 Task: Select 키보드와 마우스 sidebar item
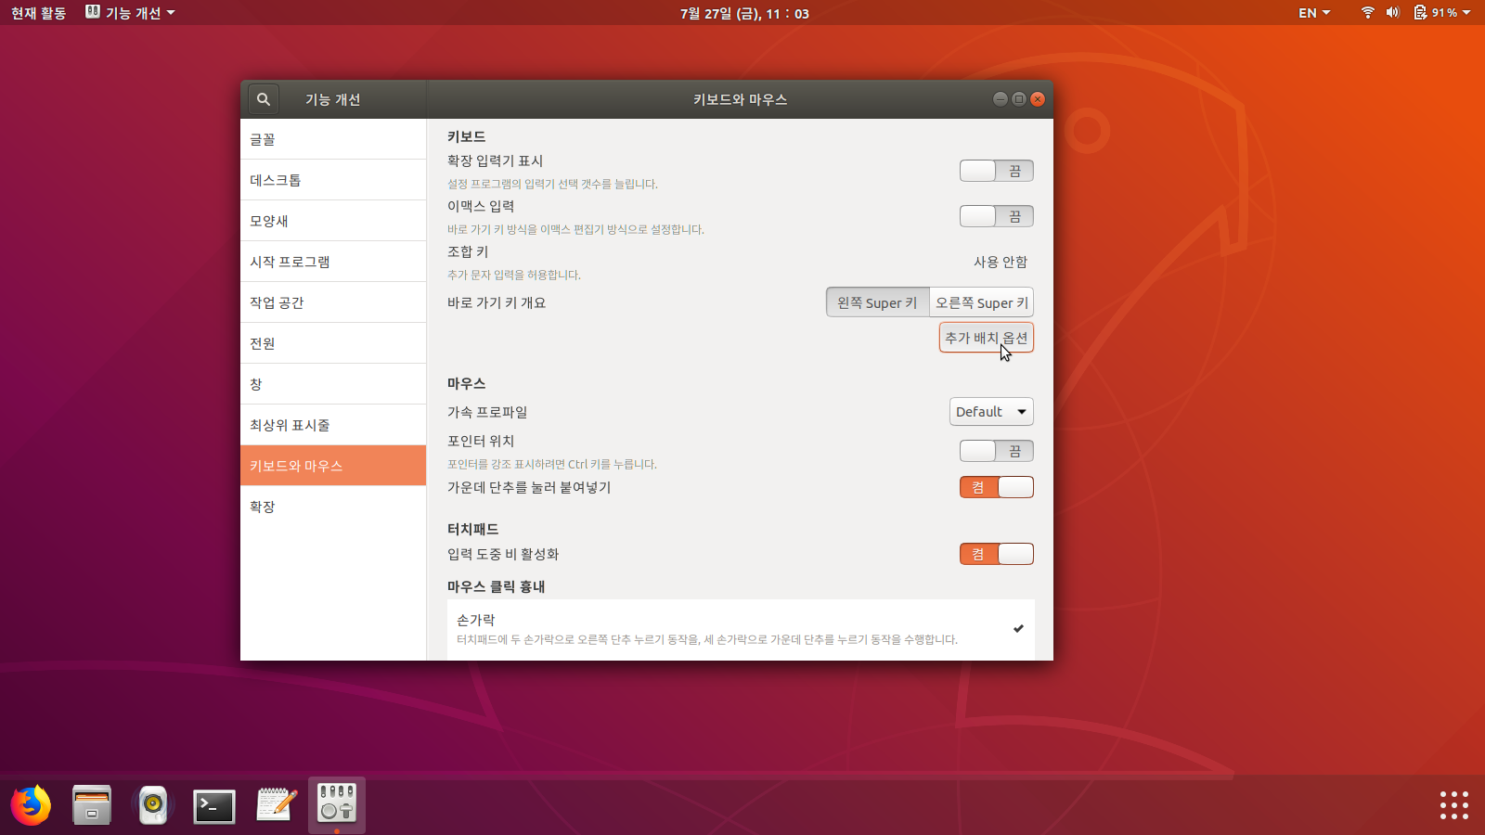click(x=333, y=466)
